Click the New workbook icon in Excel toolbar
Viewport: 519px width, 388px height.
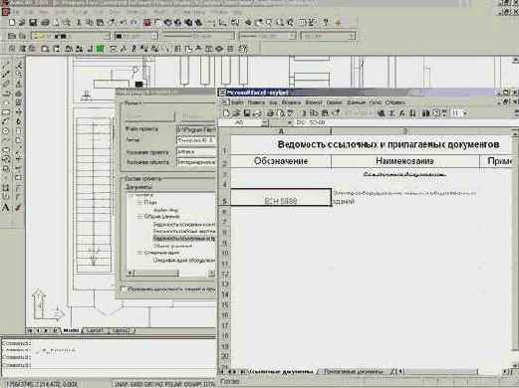pos(226,113)
